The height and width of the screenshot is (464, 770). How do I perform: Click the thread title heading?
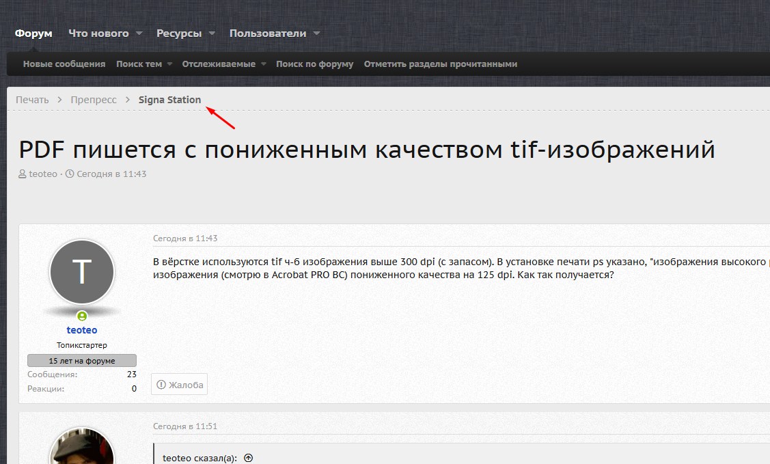(x=367, y=150)
